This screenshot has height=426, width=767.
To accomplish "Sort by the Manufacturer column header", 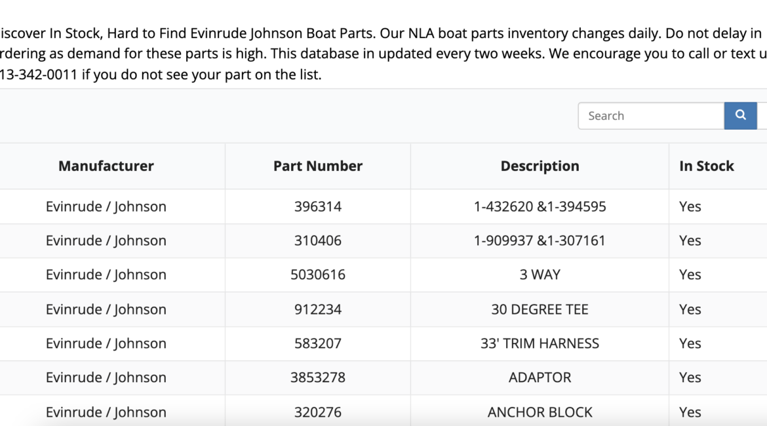I will [x=106, y=166].
